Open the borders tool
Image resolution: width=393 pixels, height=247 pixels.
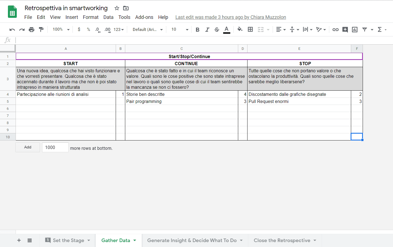(x=250, y=29)
